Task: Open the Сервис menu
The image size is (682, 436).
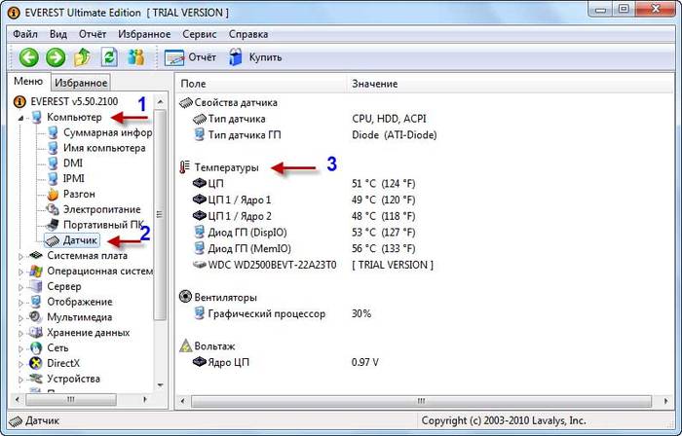Action: [x=199, y=34]
